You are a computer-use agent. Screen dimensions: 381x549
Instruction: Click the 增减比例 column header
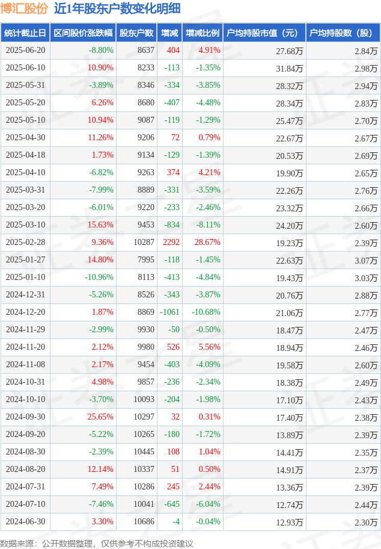[x=203, y=33]
